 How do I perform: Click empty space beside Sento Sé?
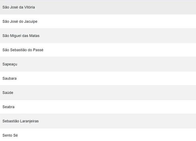(131, 135)
